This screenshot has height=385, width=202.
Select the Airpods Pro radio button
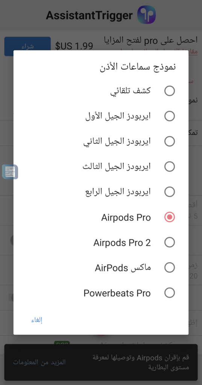pos(170,217)
